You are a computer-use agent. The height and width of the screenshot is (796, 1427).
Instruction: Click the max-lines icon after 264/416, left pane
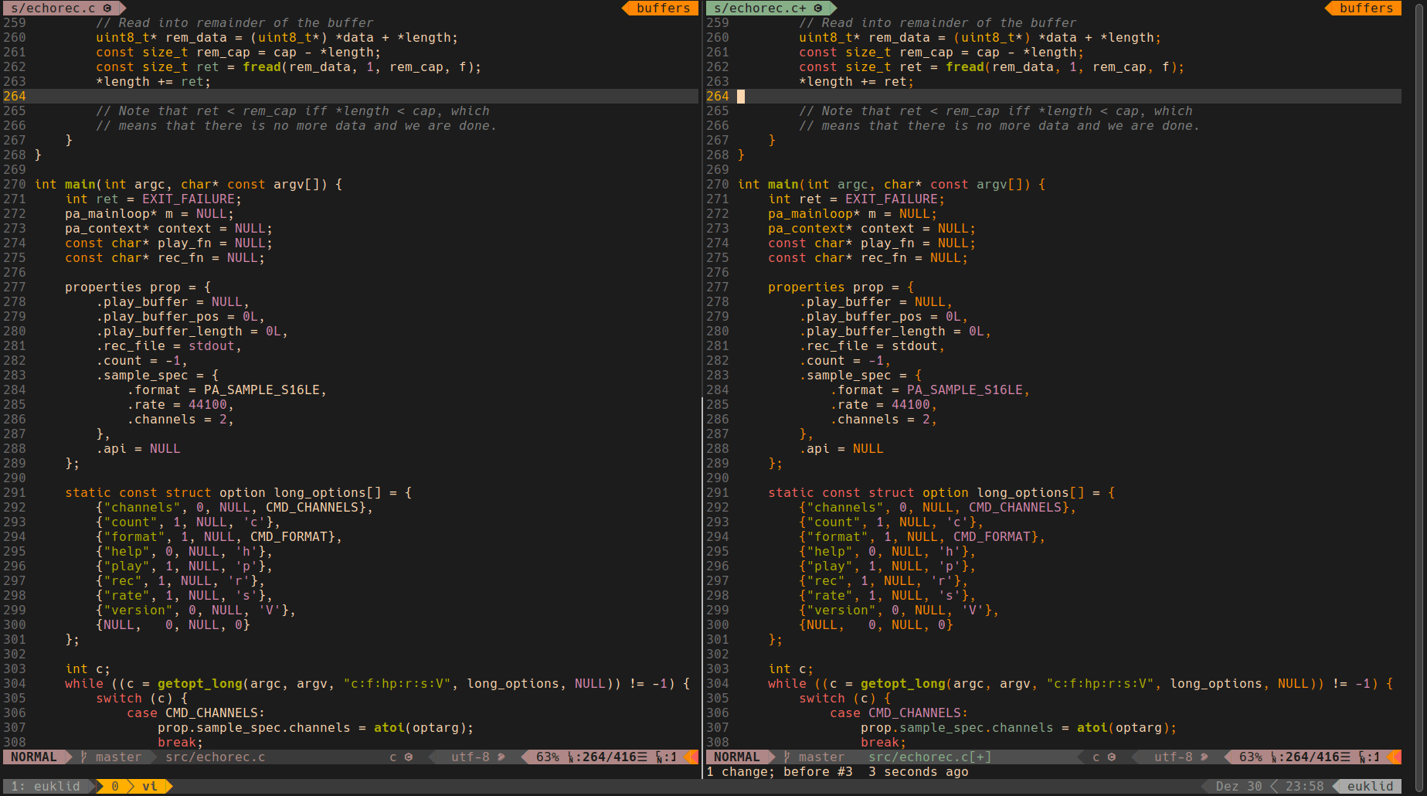click(x=642, y=757)
